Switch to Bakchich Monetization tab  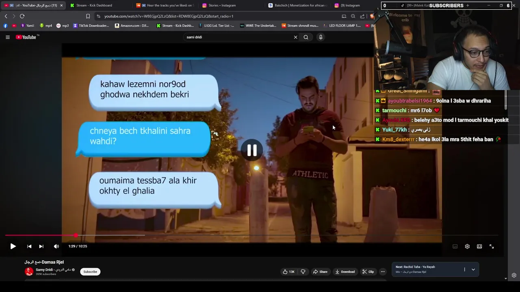[x=298, y=5]
